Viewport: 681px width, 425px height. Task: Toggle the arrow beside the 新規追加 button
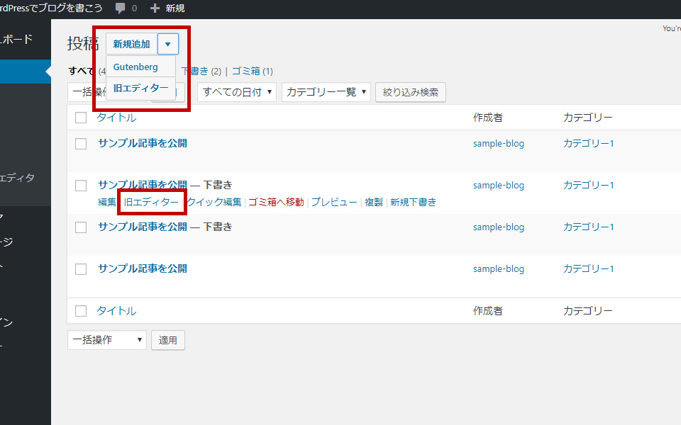[168, 44]
